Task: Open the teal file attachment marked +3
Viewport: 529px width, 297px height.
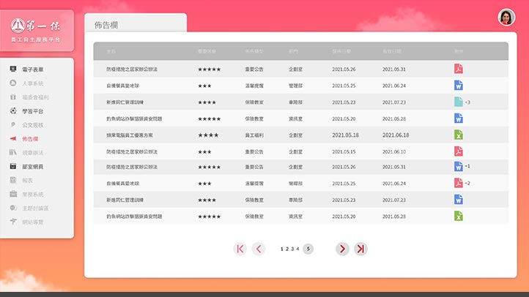Action: tap(458, 102)
